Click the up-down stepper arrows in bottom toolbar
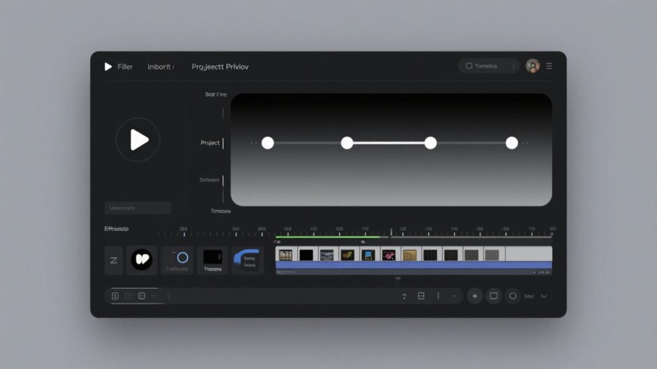657x369 pixels. point(405,296)
